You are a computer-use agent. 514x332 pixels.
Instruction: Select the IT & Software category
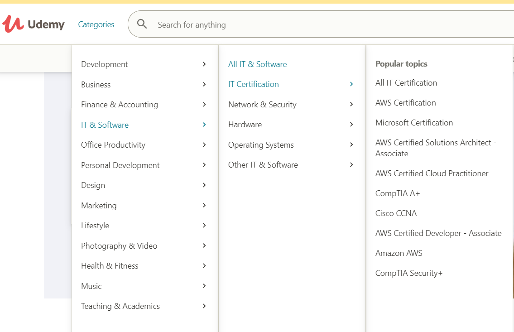pos(105,125)
